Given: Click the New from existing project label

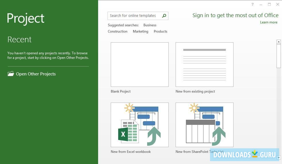Looking at the screenshot, I should click(195, 91).
